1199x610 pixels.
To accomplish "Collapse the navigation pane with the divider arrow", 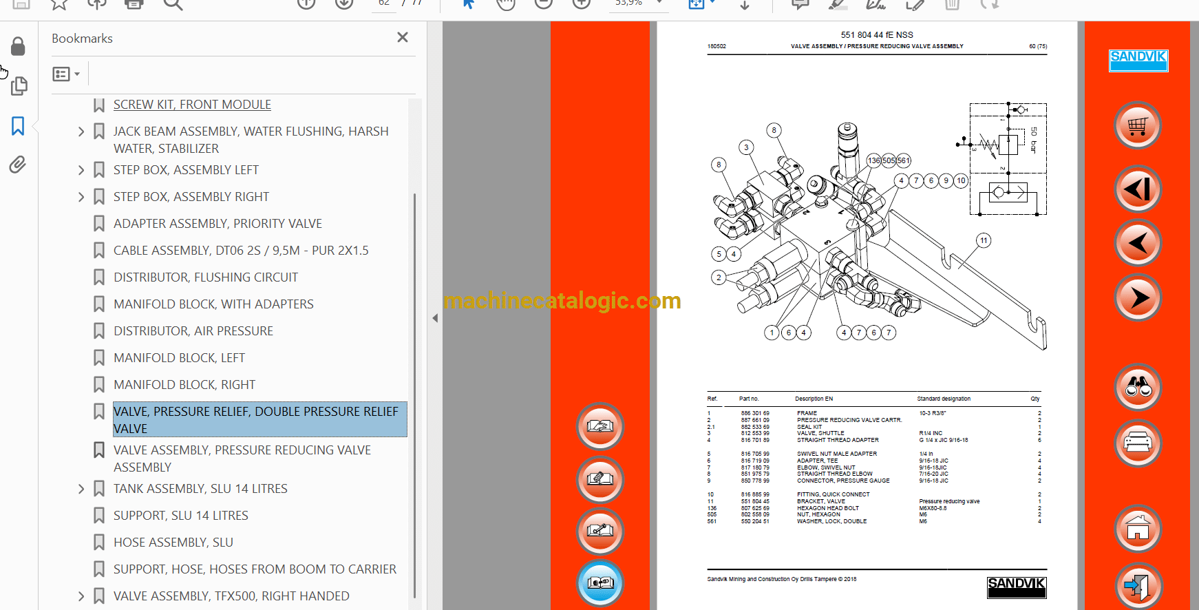I will point(435,318).
